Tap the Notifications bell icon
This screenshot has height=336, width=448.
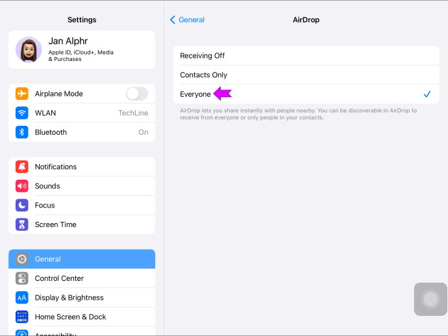pyautogui.click(x=22, y=167)
